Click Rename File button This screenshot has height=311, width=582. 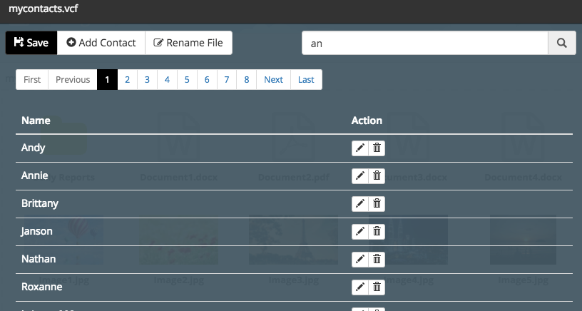[x=188, y=43]
